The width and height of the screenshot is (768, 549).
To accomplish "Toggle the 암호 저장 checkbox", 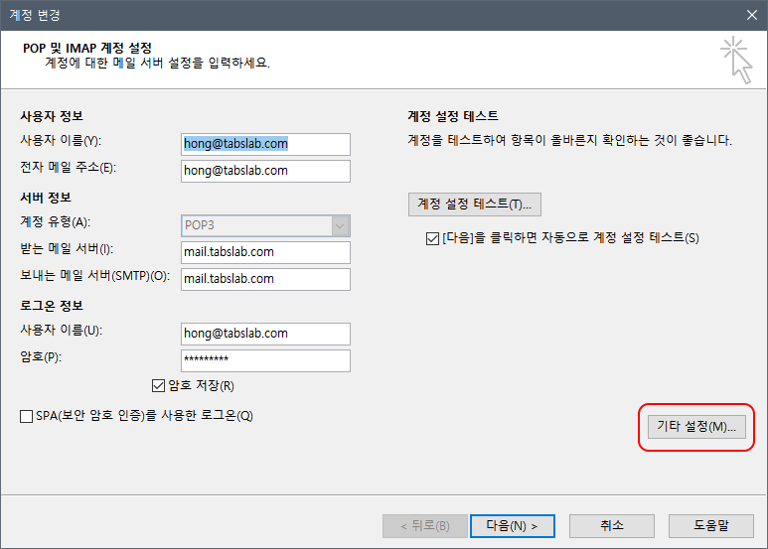I will click(x=158, y=385).
